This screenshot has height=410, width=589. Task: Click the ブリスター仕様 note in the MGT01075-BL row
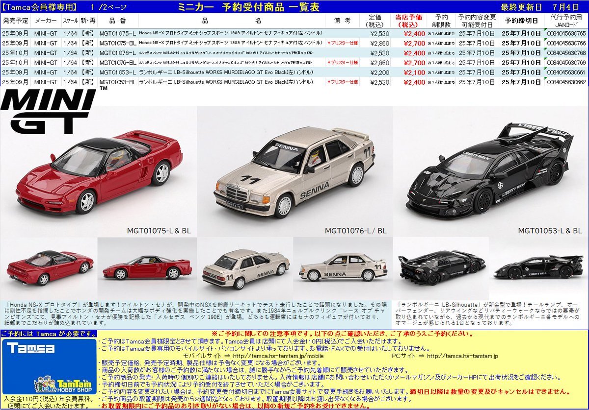343,43
